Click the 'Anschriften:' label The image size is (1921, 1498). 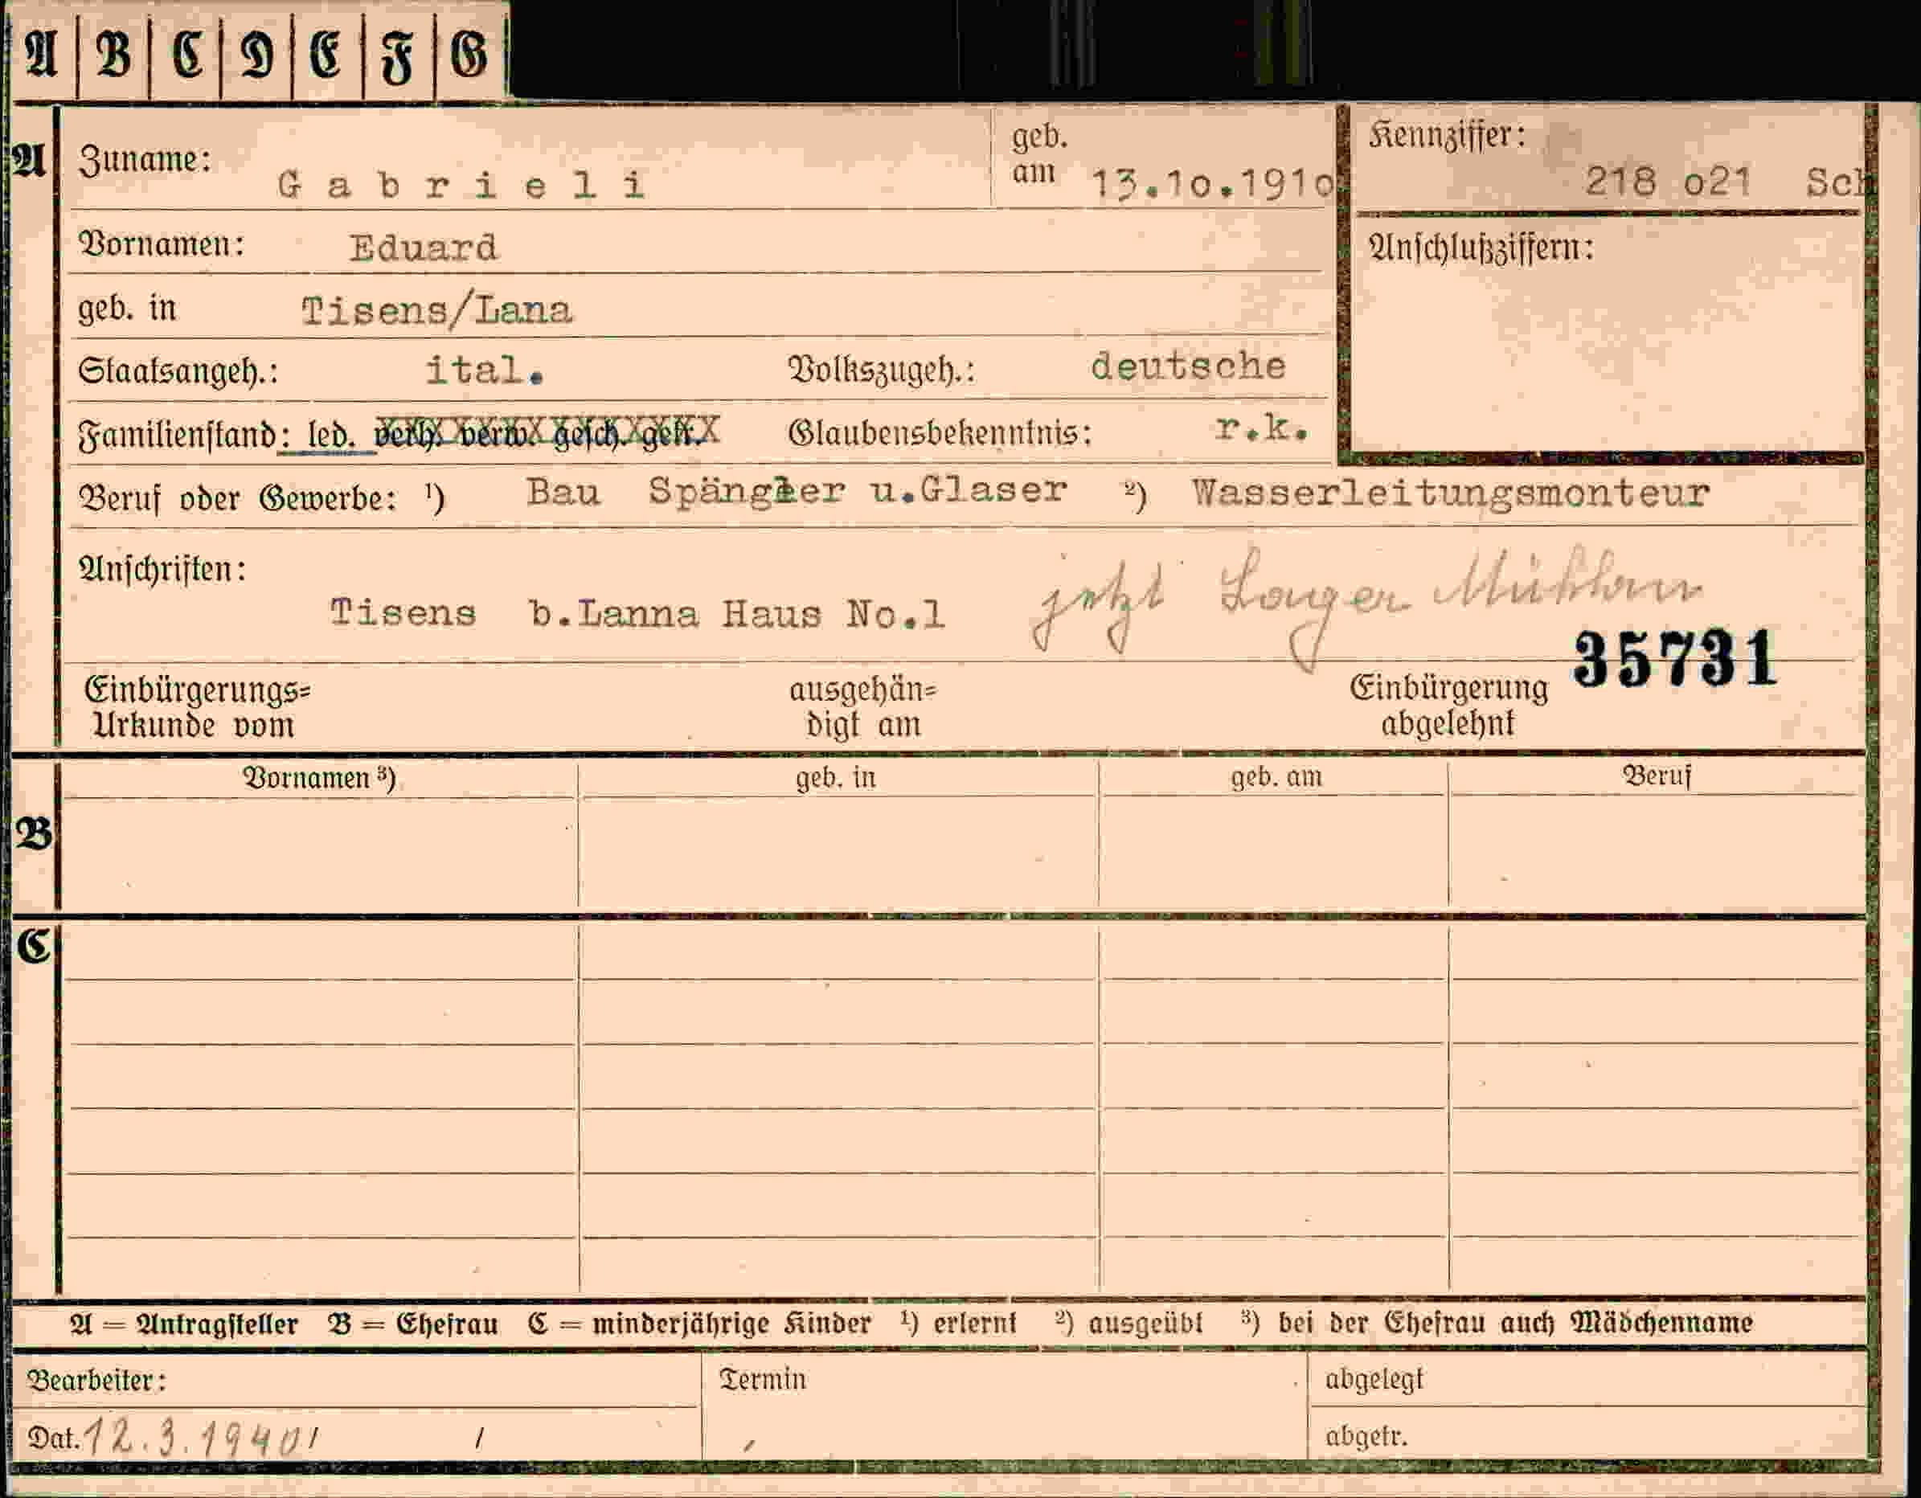(162, 570)
